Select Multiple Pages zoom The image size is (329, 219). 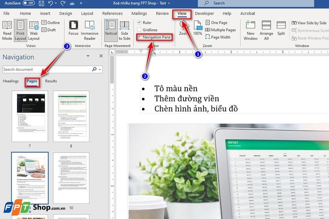[x=220, y=30]
